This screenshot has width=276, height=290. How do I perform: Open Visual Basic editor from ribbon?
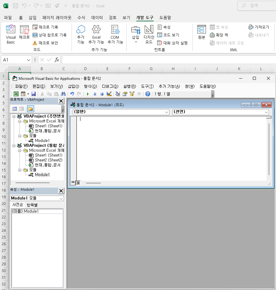coord(11,34)
